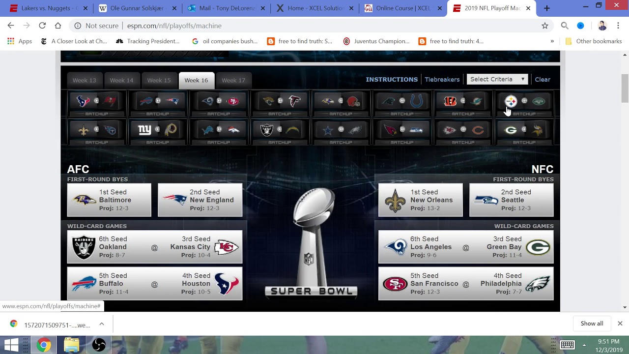Viewport: 629px width, 354px height.
Task: Select the Titans logo in the matchup
Action: (110, 130)
